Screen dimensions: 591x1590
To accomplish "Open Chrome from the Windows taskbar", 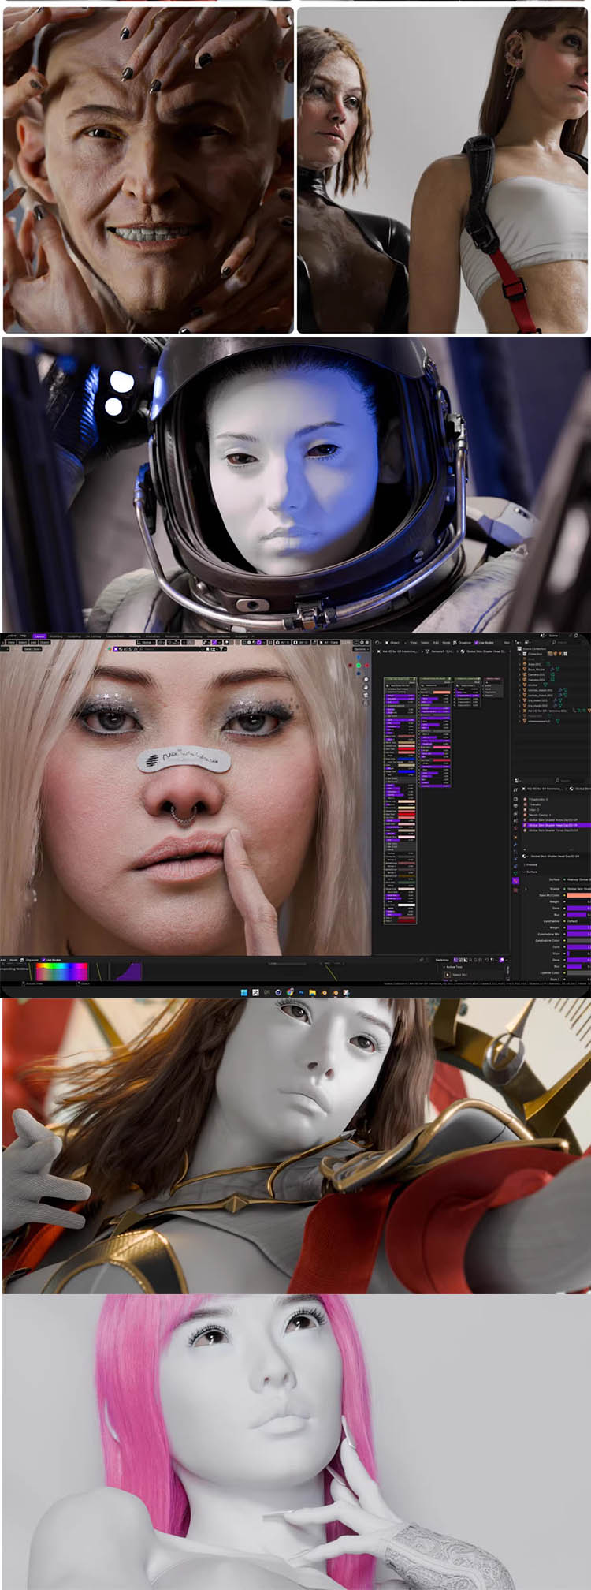I will coord(290,991).
